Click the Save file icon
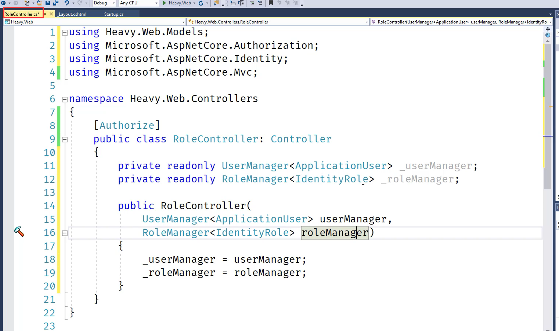Image resolution: width=559 pixels, height=331 pixels. [48, 3]
